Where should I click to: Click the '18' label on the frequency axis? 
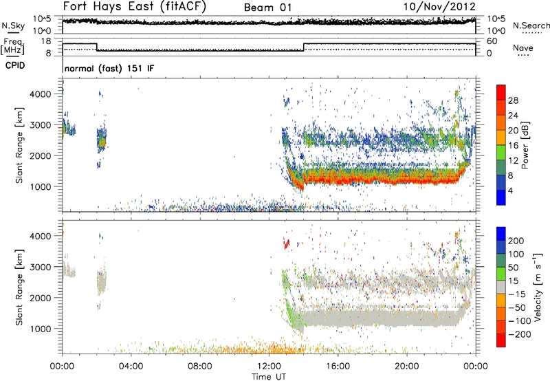(x=45, y=41)
